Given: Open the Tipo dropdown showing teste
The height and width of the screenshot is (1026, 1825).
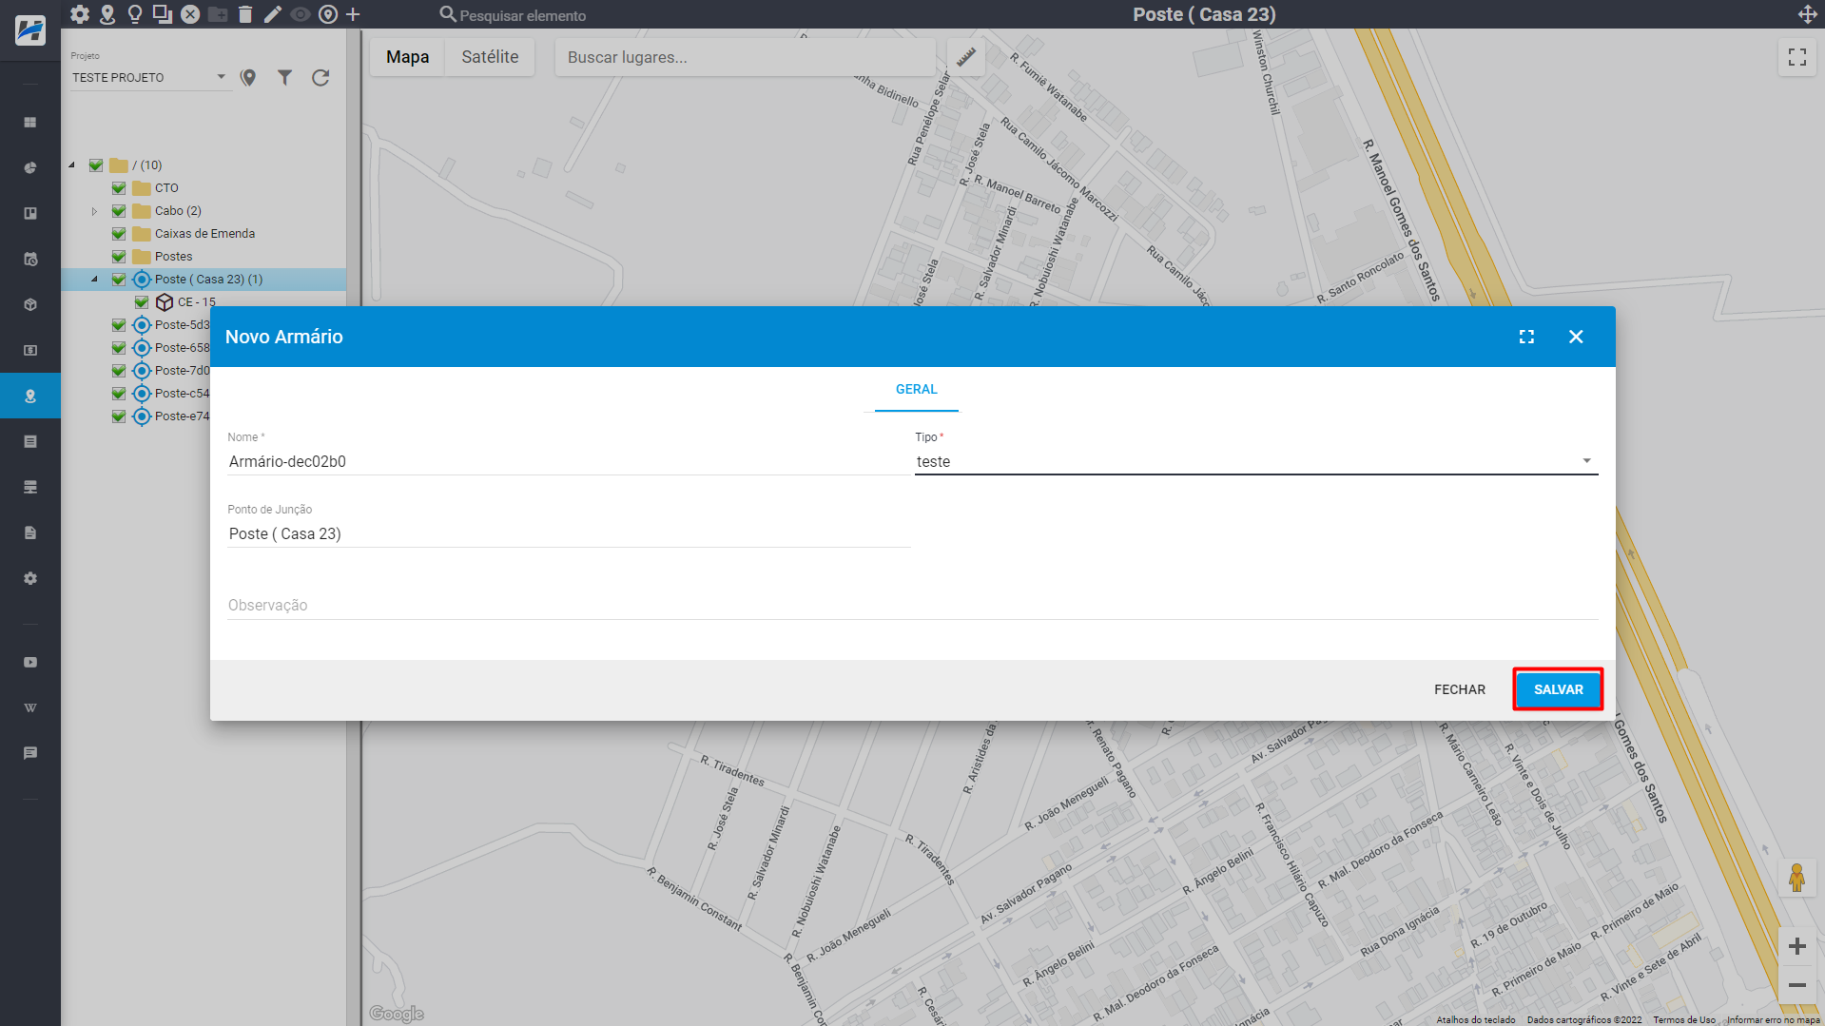Looking at the screenshot, I should click(x=1255, y=461).
